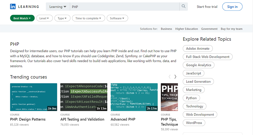
Task: Select the Full-Stack Web Development topic
Action: [208, 57]
